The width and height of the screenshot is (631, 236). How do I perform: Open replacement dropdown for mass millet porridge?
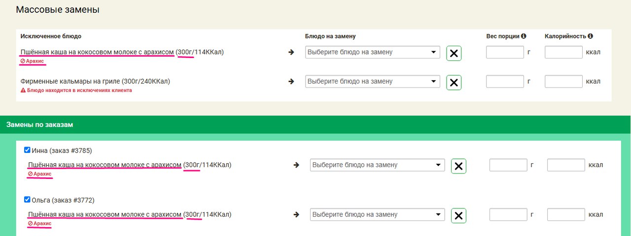[x=372, y=52]
